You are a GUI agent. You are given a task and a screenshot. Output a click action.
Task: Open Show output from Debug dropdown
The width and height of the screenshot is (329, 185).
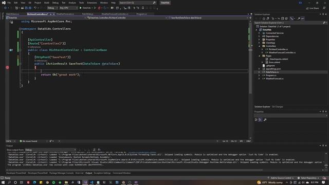(50, 150)
